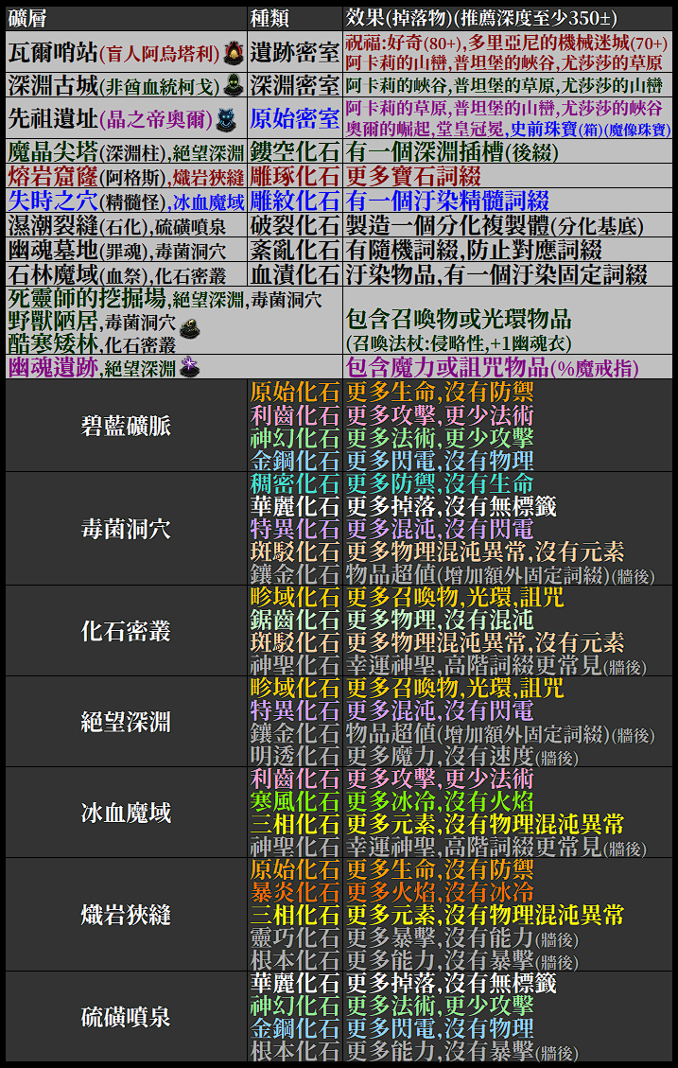This screenshot has width=678, height=1068.
Task: Select the 毒菌洞穴 section label in dark area
Action: tap(126, 529)
